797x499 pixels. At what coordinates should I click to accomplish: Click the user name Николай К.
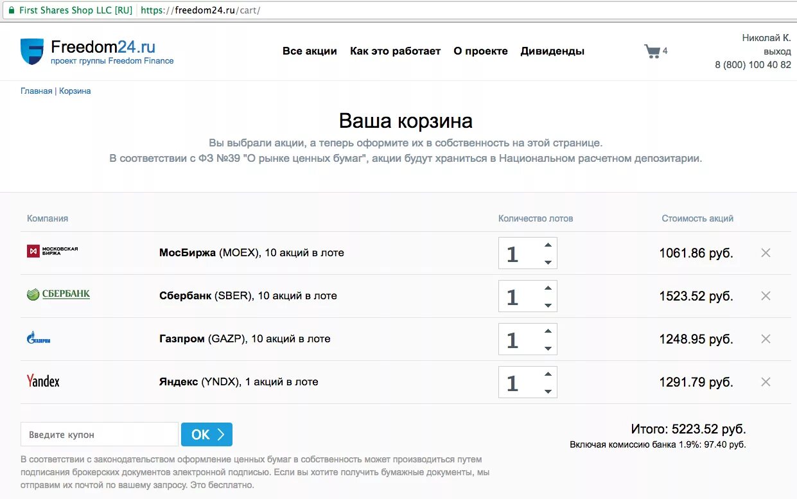(766, 38)
